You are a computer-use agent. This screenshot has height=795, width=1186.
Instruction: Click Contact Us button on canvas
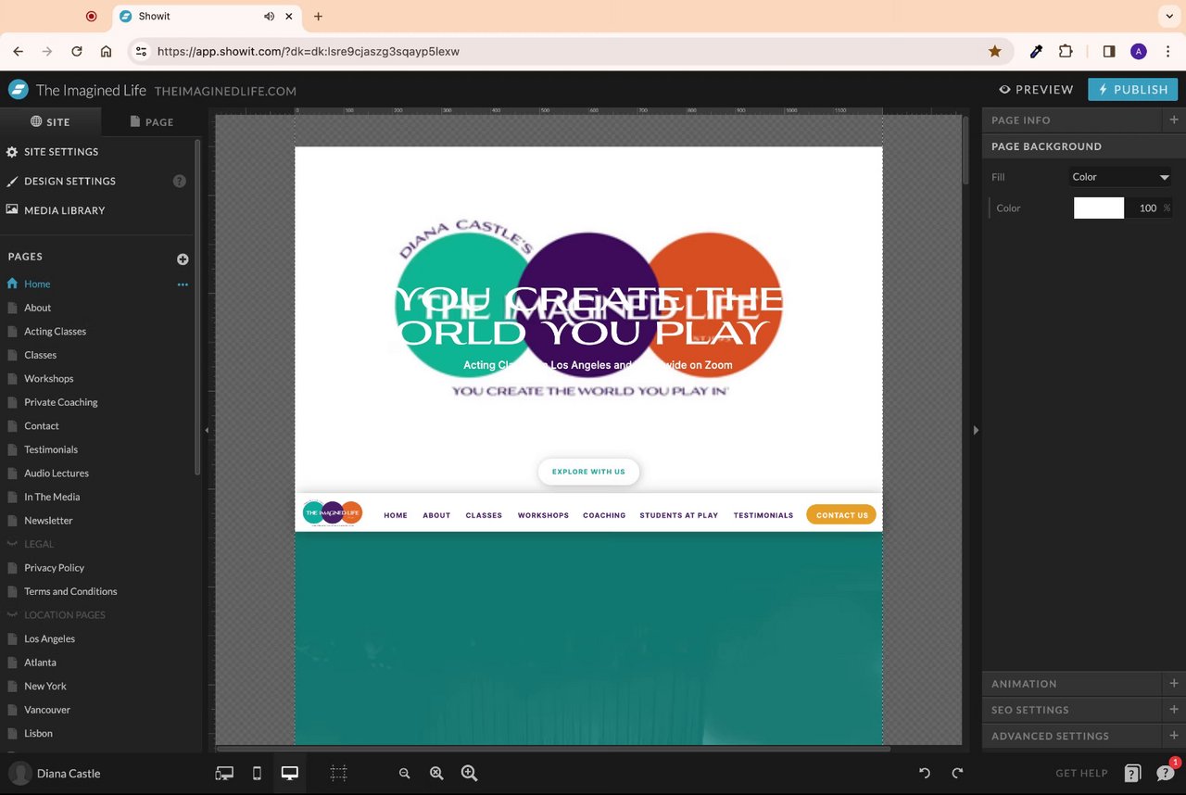point(841,515)
